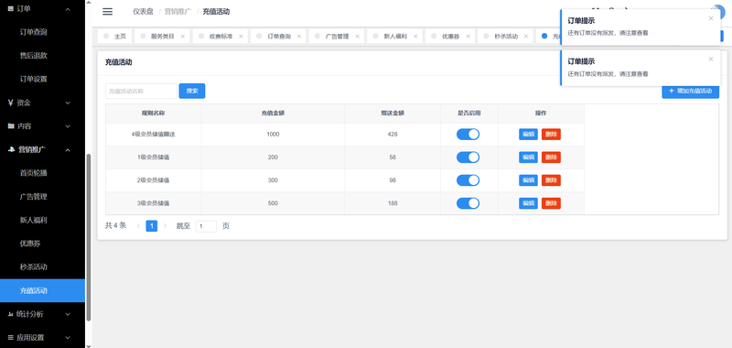This screenshot has height=348, width=732.
Task: Go to previous page arrow
Action: click(x=139, y=226)
